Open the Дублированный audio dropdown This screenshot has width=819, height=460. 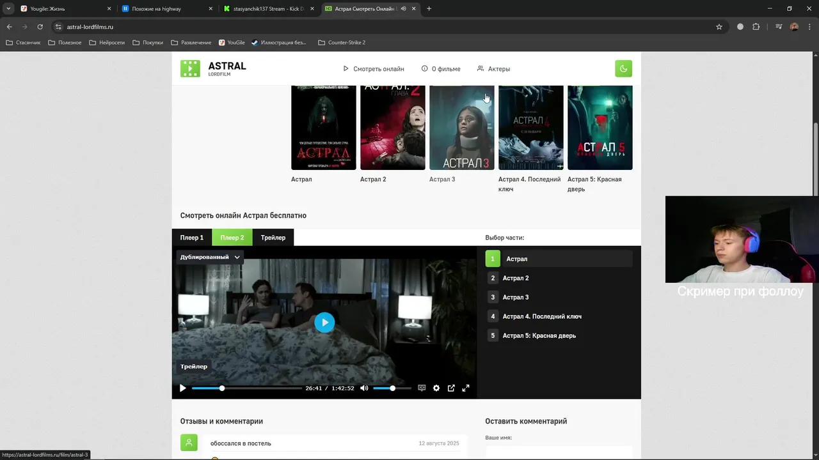click(x=210, y=257)
